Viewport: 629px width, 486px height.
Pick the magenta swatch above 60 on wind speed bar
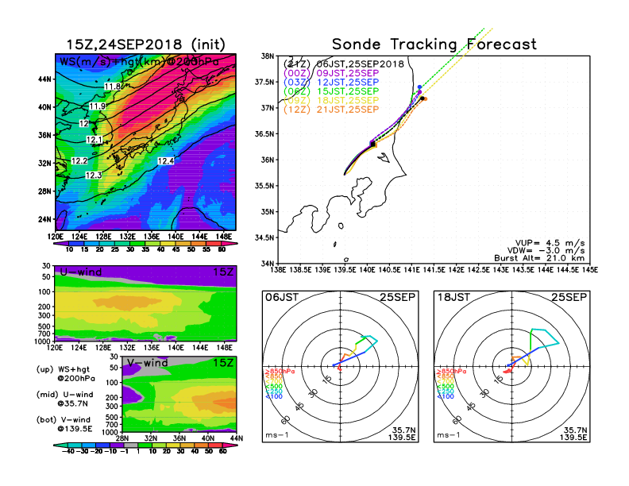pos(230,244)
